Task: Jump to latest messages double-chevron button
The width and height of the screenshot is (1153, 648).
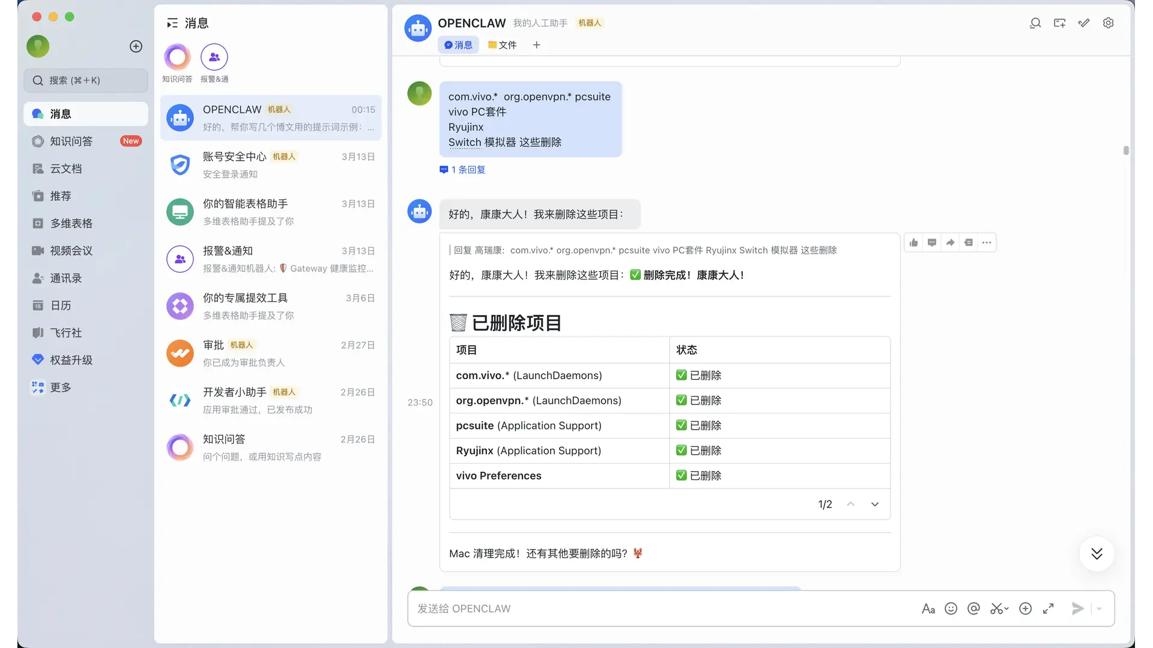Action: (x=1097, y=553)
